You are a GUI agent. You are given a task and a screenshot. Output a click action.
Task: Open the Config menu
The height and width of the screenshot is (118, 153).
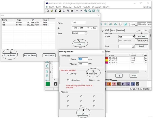(x=77, y=7)
